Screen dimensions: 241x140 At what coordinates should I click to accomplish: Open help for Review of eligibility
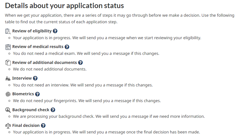click(x=55, y=31)
